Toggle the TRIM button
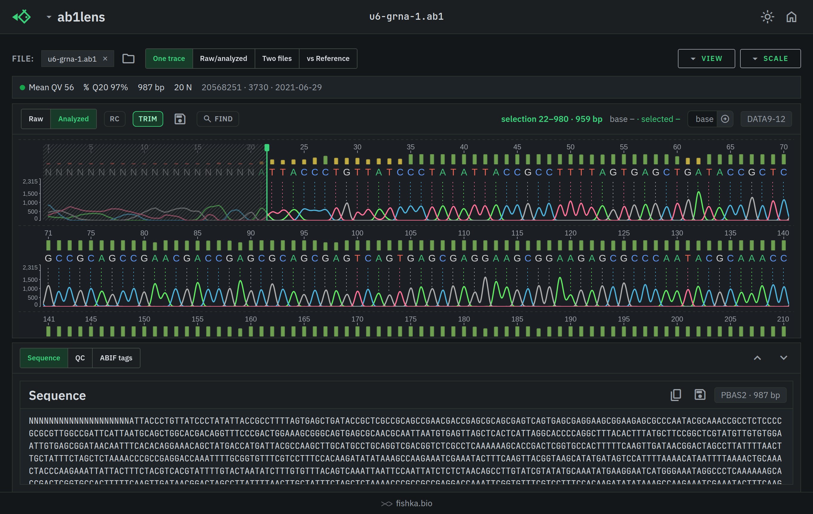Image resolution: width=813 pixels, height=514 pixels. click(x=148, y=119)
